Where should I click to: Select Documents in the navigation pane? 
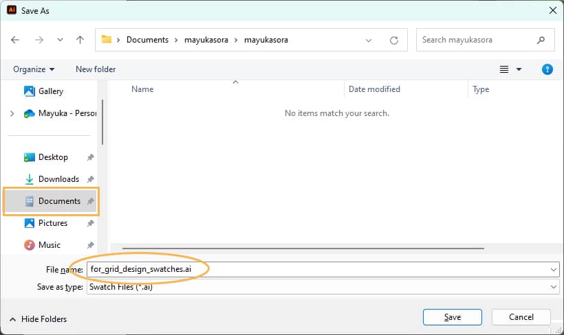[x=58, y=201]
